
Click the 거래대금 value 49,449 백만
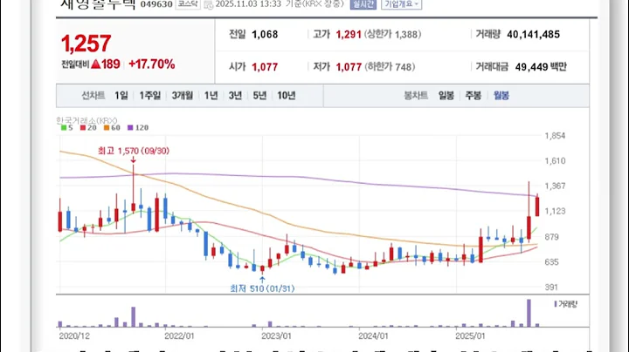[x=541, y=67]
